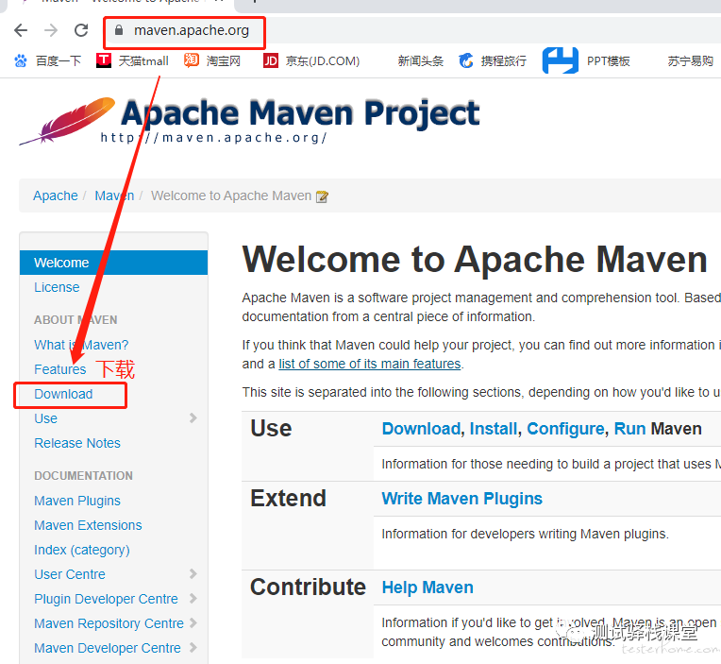Open the 淘宝网 bookmark
Screen dimensions: 721x664
pos(224,60)
